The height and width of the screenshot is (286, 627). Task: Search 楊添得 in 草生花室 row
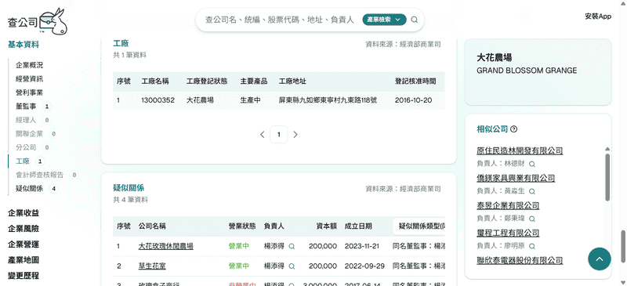(x=292, y=266)
